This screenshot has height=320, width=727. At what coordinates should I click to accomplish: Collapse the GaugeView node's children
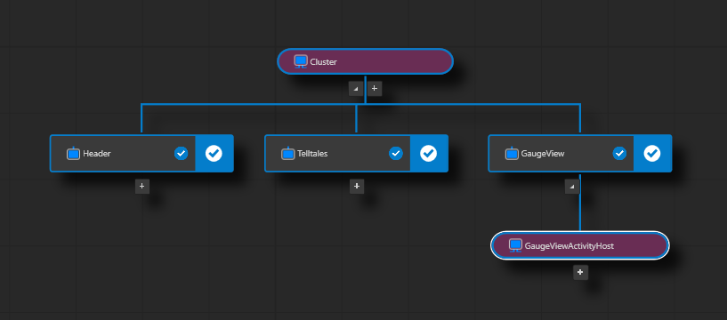[x=572, y=187]
